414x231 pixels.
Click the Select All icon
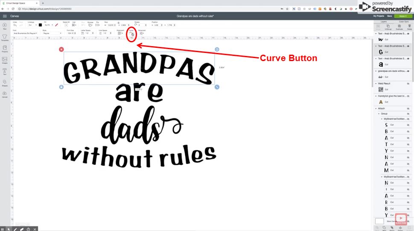[66, 25]
